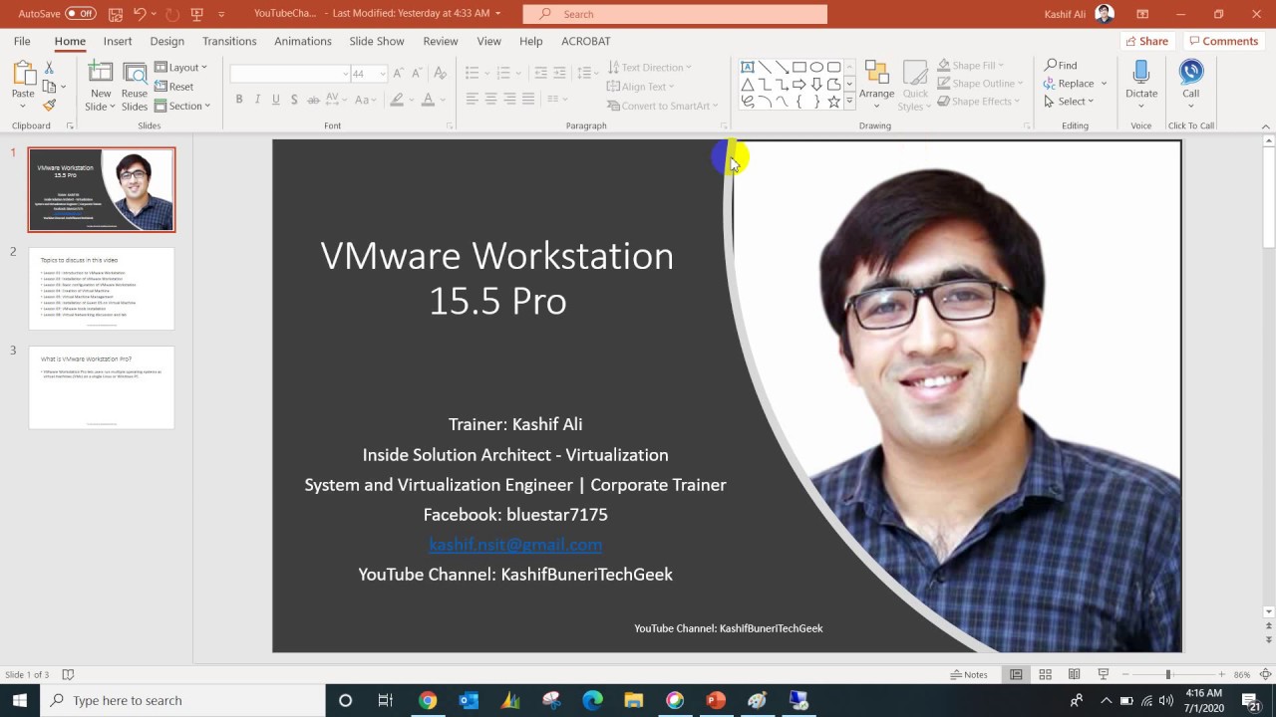This screenshot has height=717, width=1276.
Task: Open Shape Effects dropdown
Action: tap(977, 102)
